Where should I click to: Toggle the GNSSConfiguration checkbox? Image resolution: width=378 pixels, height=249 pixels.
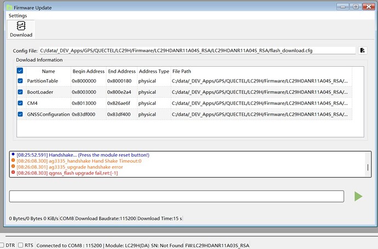20,115
